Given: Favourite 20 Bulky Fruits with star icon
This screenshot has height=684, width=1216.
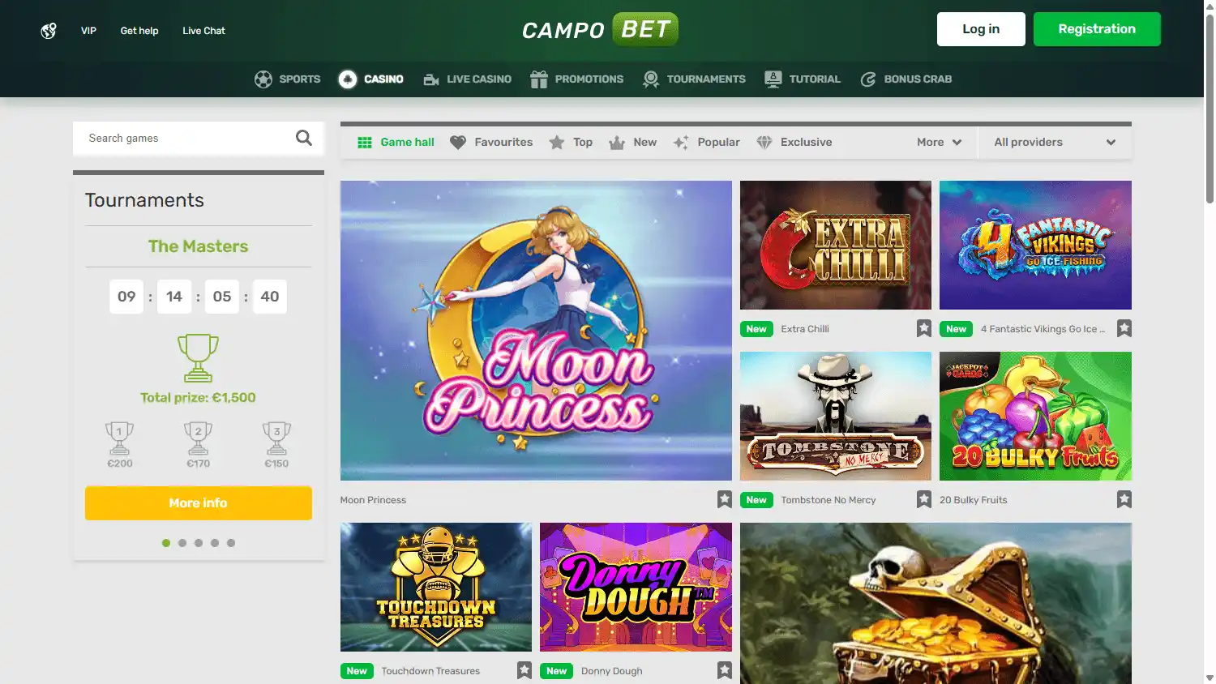Looking at the screenshot, I should pyautogui.click(x=1124, y=499).
